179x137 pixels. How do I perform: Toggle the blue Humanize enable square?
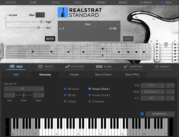pyautogui.click(x=142, y=114)
